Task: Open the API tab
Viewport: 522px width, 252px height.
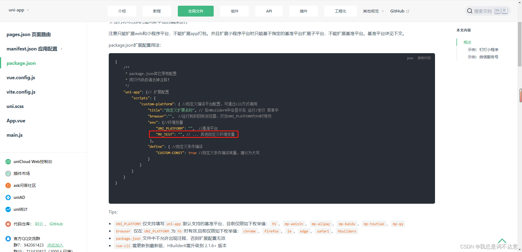Action: 269,11
